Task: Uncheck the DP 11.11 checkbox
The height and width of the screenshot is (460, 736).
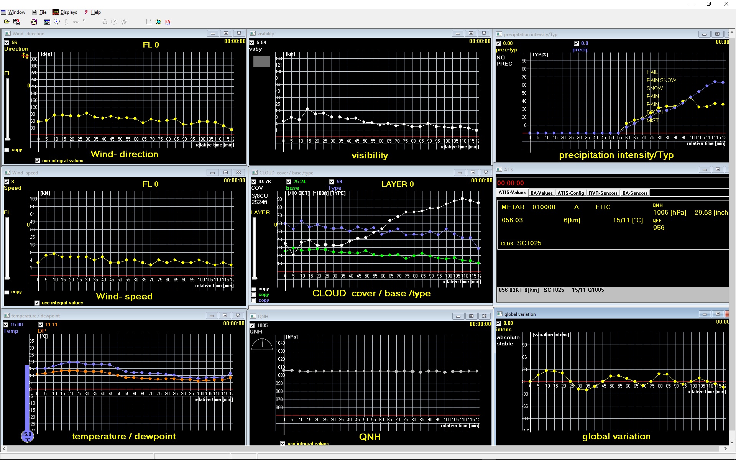Action: [41, 325]
